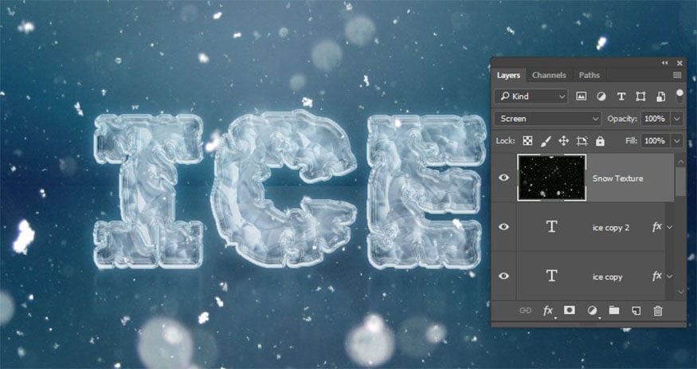Expand effects list of ice copy
697x369 pixels.
tap(669, 277)
